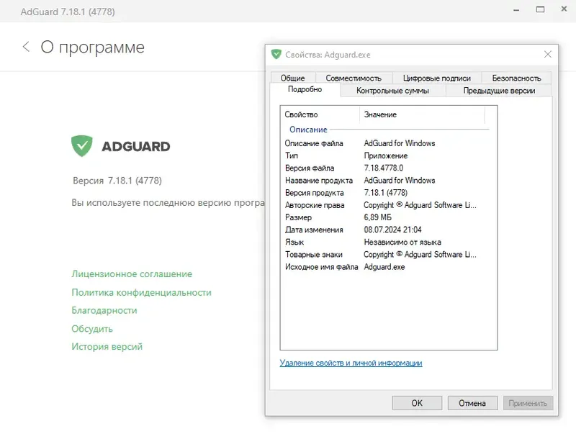Click the Отмена button
576x439 pixels.
tap(472, 403)
